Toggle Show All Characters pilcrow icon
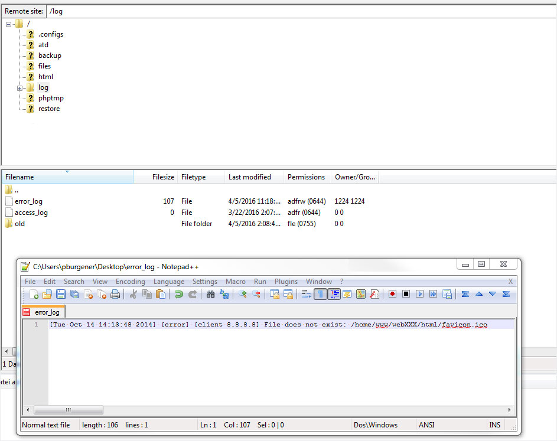The width and height of the screenshot is (557, 441). pyautogui.click(x=320, y=294)
